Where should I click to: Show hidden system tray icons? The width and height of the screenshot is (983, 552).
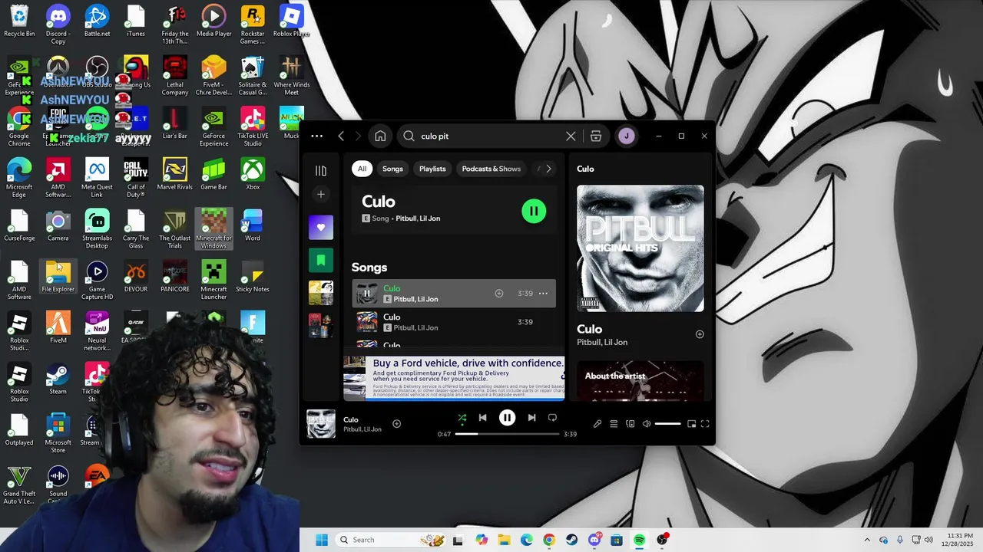tap(867, 540)
